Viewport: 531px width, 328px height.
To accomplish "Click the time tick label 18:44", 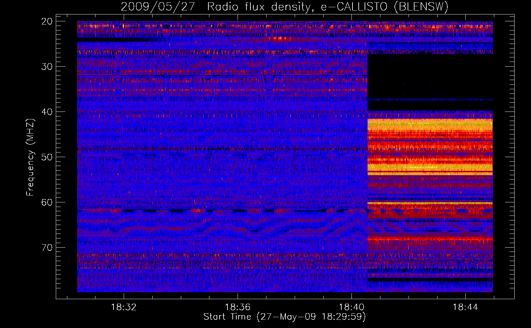I will 465,307.
